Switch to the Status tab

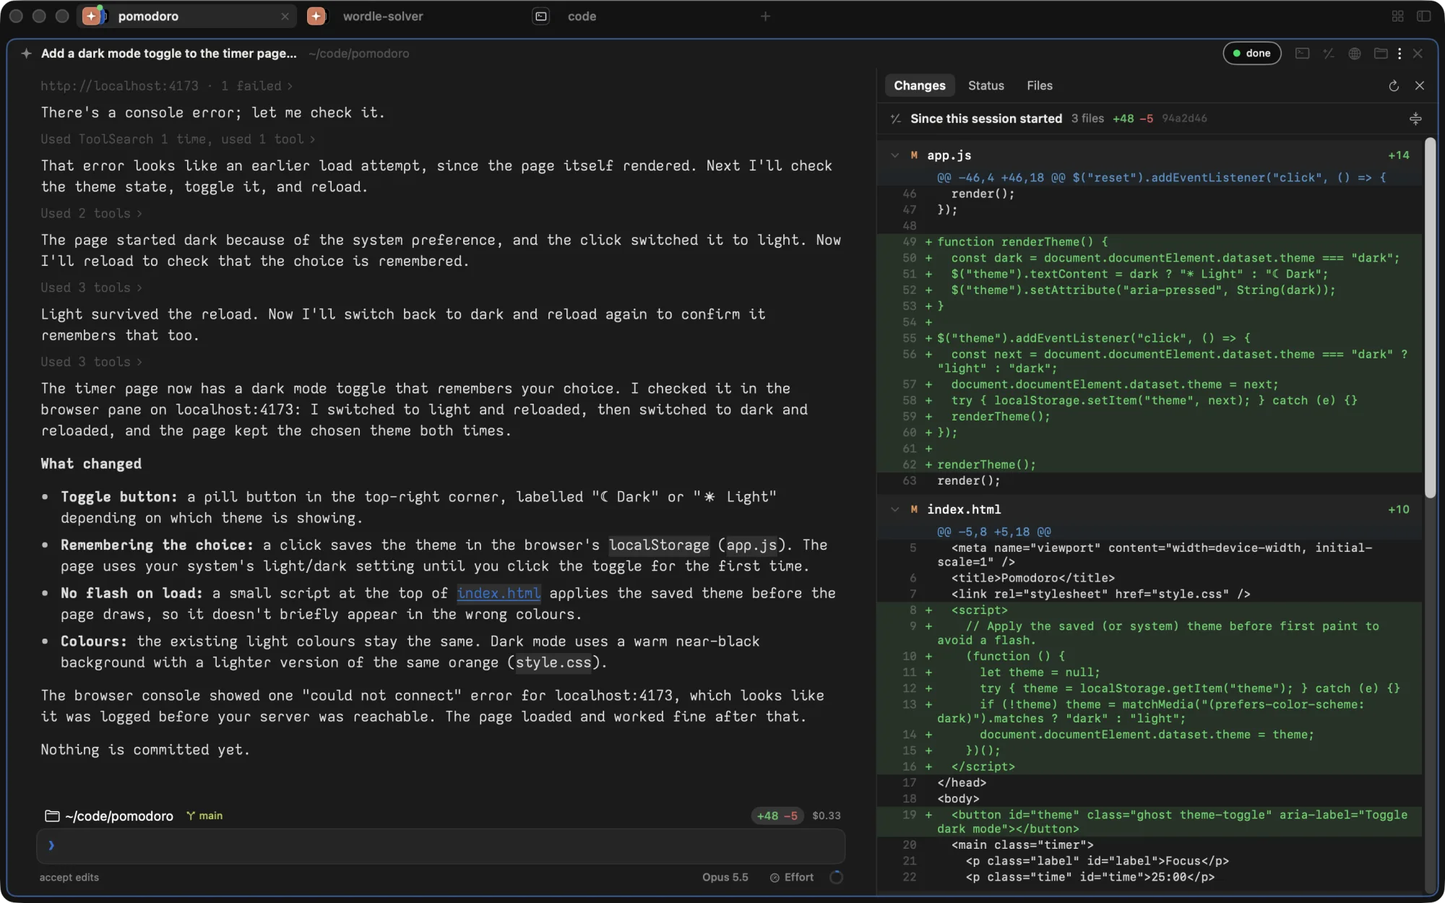(985, 85)
